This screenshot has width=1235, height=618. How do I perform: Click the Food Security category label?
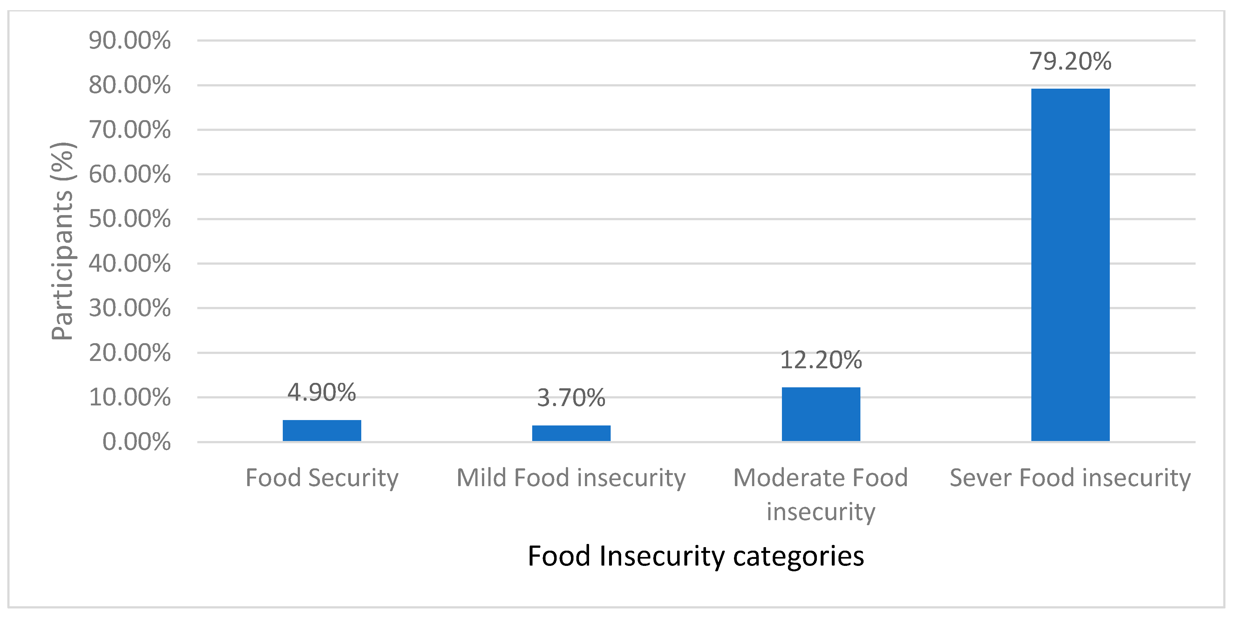322,478
